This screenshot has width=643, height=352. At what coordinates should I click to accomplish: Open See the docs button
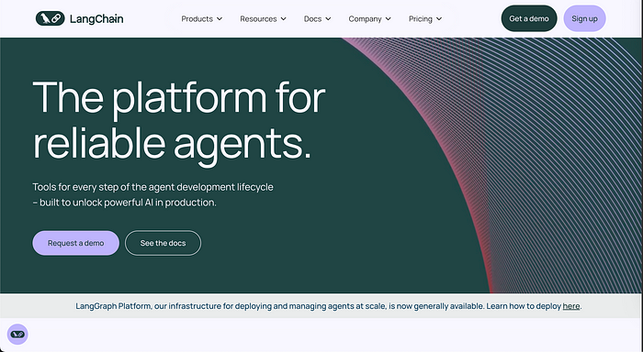(163, 243)
